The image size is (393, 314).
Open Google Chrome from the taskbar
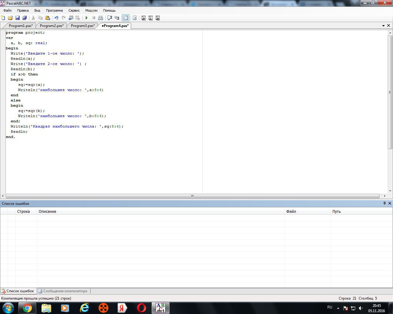coord(27,308)
